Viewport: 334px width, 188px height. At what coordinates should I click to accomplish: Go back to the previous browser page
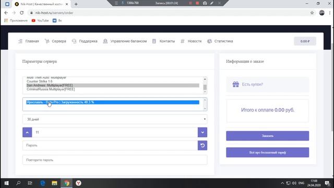point(6,13)
